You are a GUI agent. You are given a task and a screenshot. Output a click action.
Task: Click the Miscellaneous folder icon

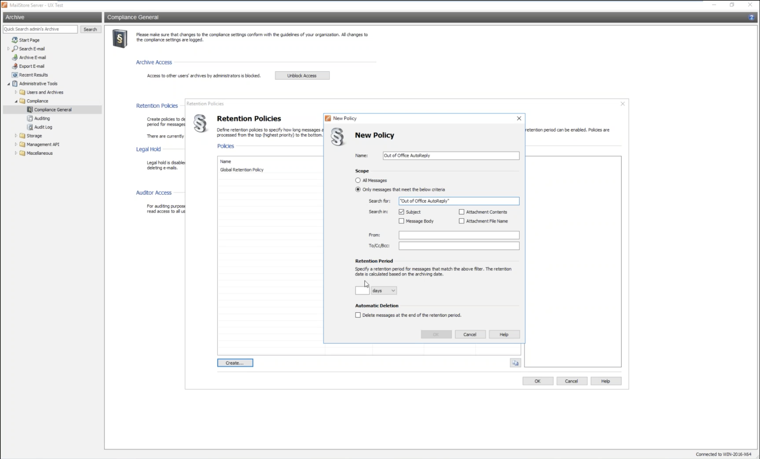pyautogui.click(x=22, y=153)
